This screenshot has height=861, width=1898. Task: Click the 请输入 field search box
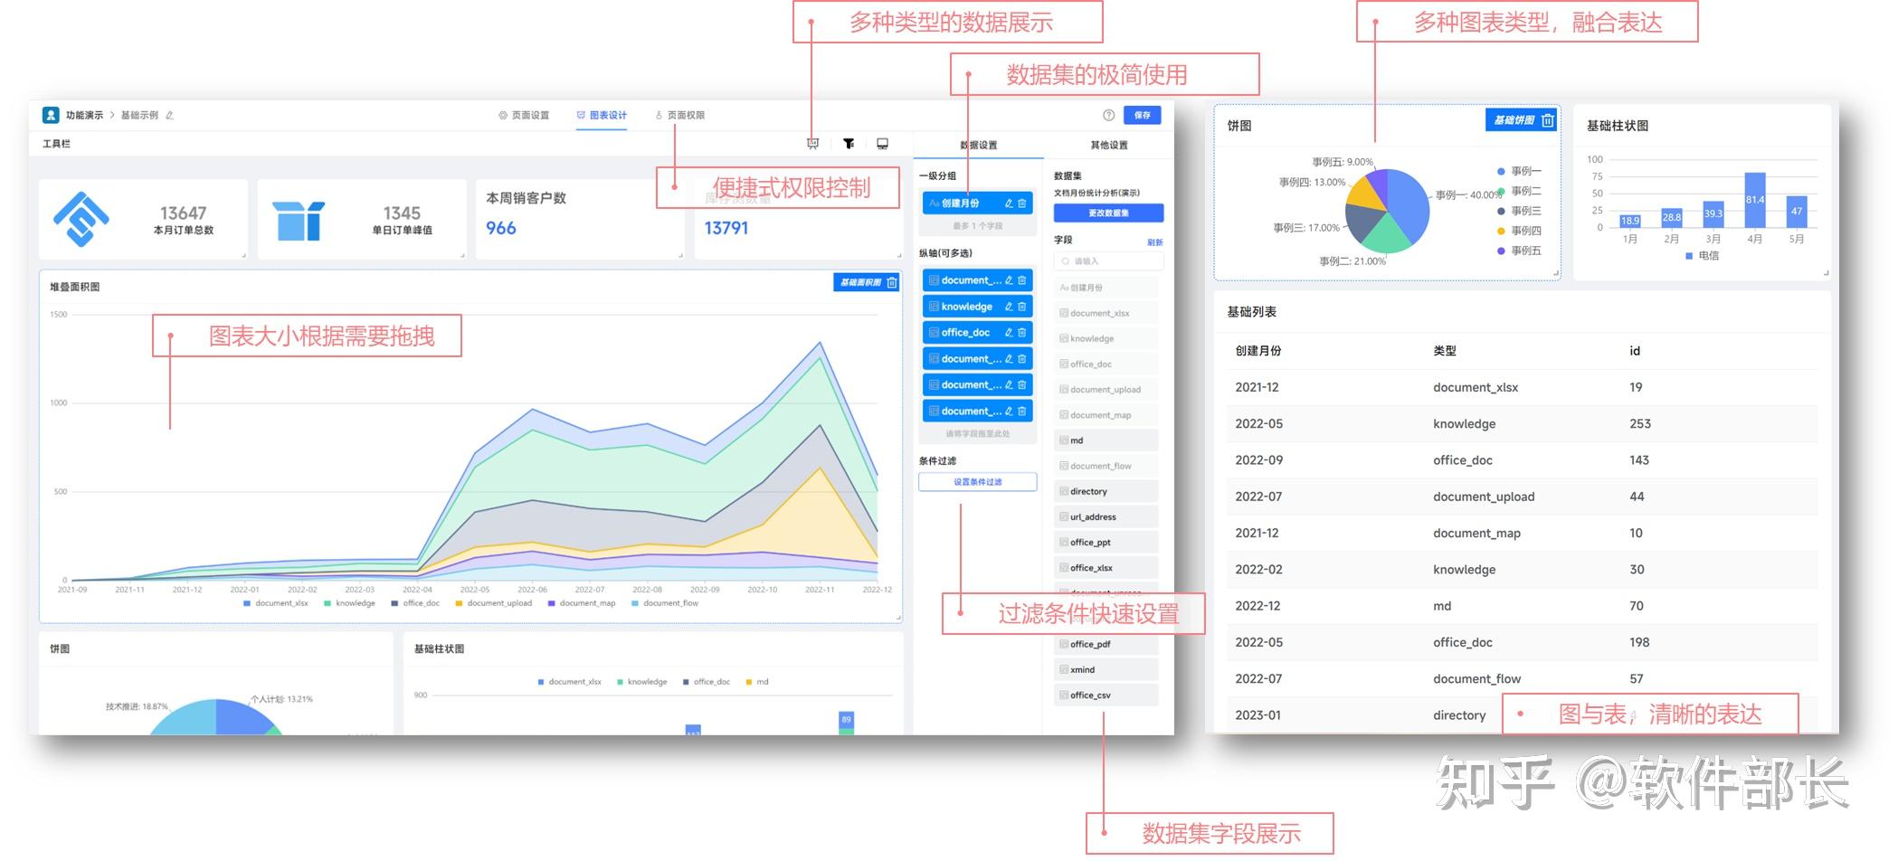(x=1107, y=260)
